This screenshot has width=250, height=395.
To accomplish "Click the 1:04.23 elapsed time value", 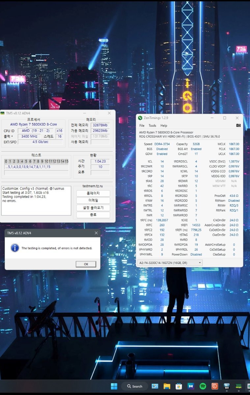I will click(x=100, y=161).
